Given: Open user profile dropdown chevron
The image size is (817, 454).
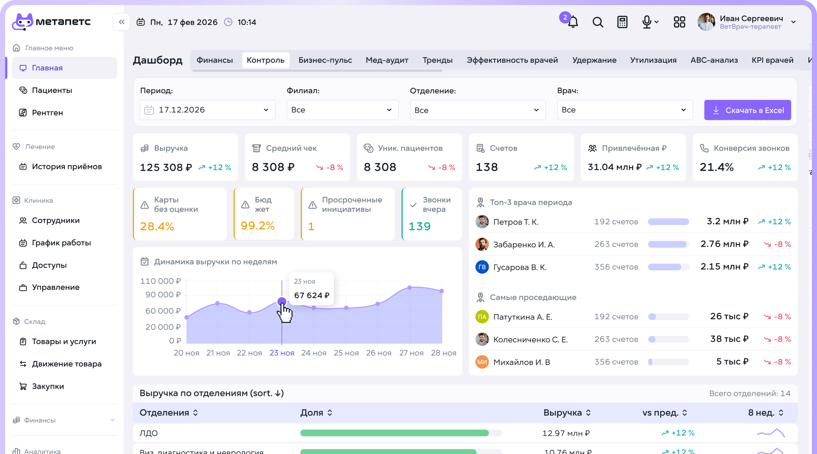Looking at the screenshot, I should [794, 22].
